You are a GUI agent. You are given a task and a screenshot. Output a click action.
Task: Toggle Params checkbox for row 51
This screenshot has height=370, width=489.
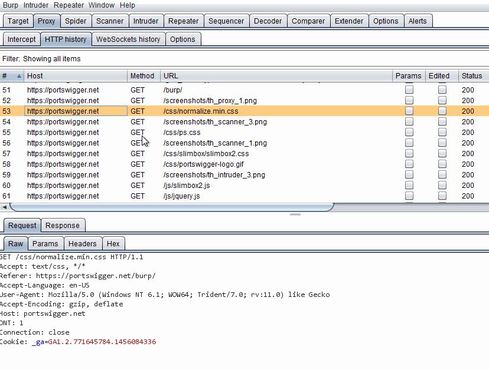point(409,90)
